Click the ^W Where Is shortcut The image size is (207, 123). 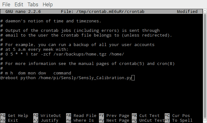point(80,120)
